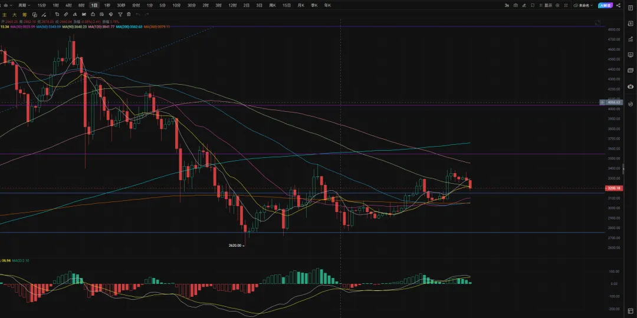Switch to the 4时 timeframe

pos(68,5)
